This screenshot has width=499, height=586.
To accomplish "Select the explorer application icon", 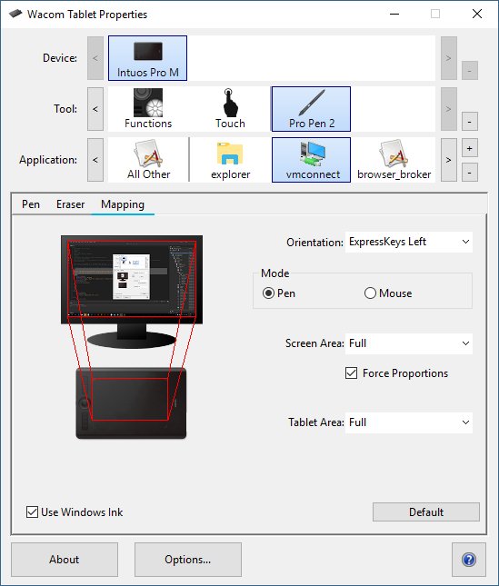I will (230, 160).
